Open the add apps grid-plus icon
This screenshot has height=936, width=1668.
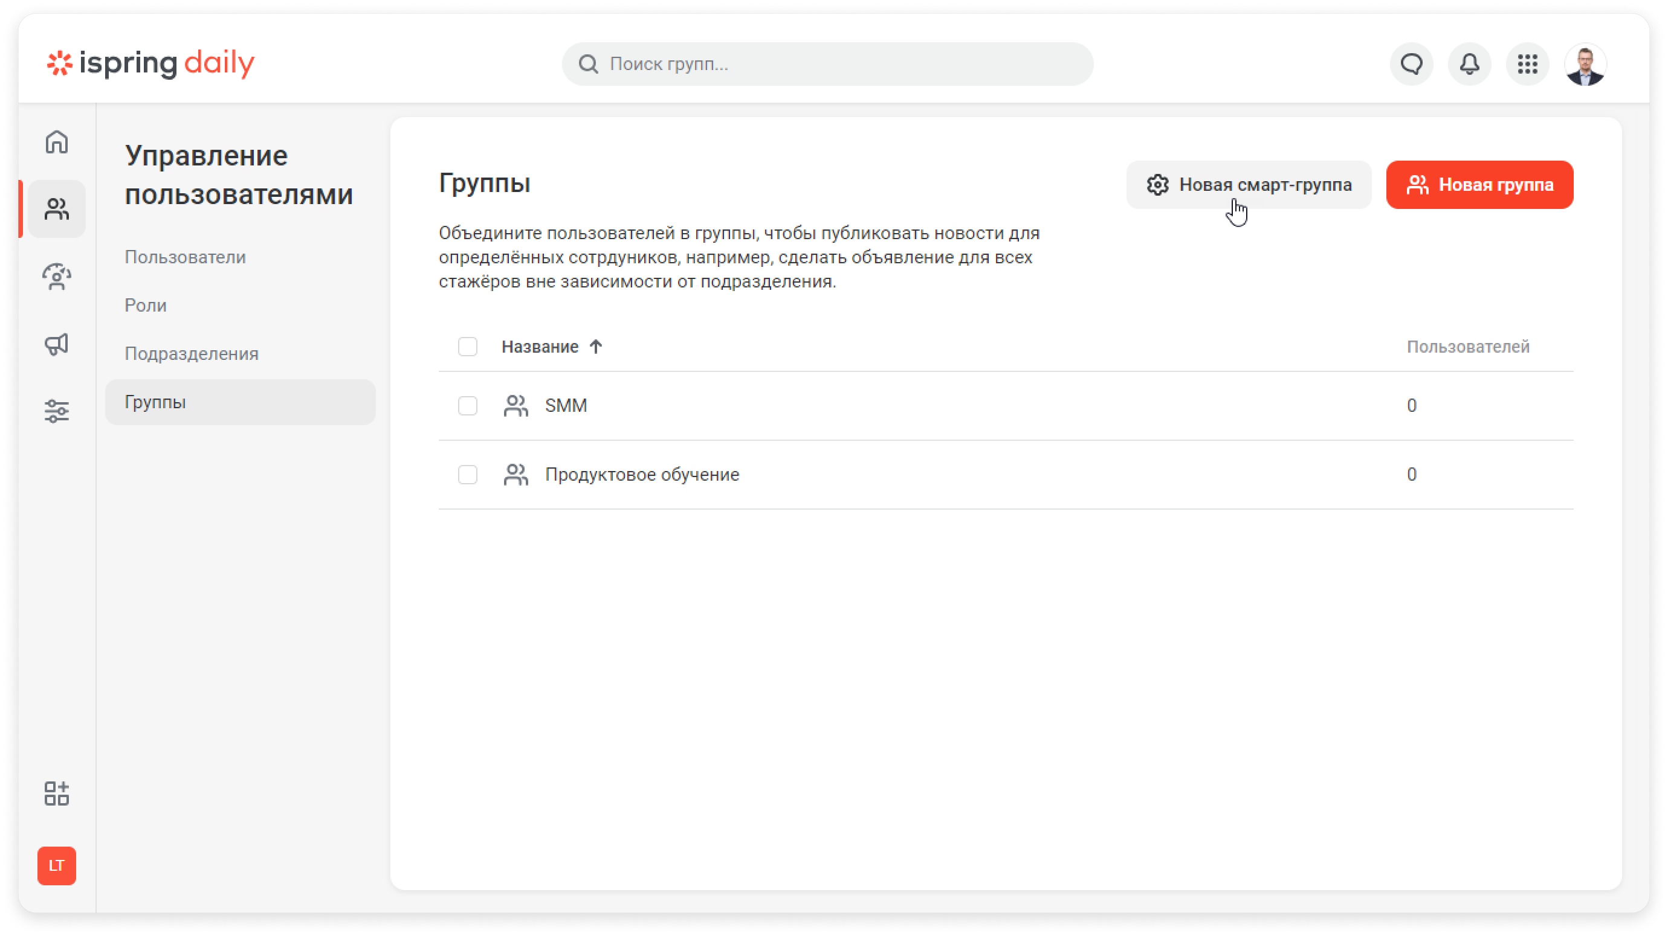57,793
